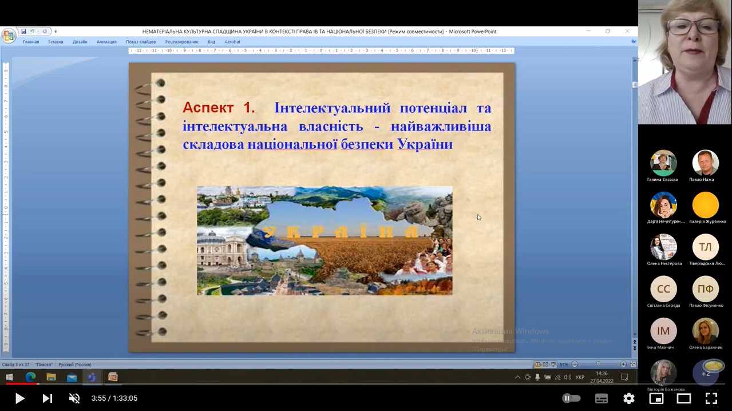Click the +2 more participants badge

pos(706,373)
